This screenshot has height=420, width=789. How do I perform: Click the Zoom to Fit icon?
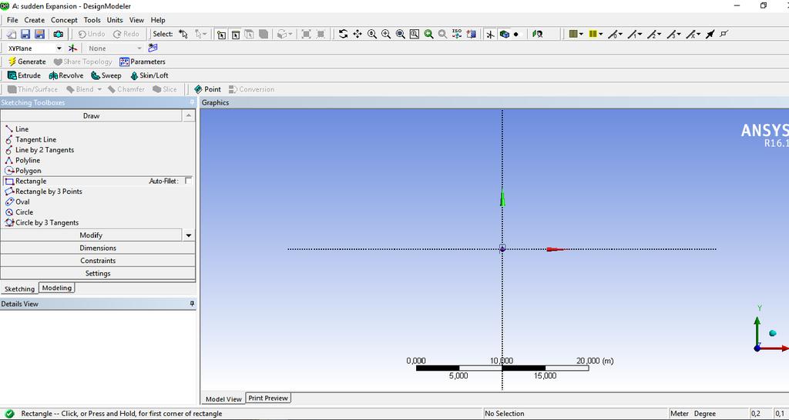pyautogui.click(x=400, y=34)
